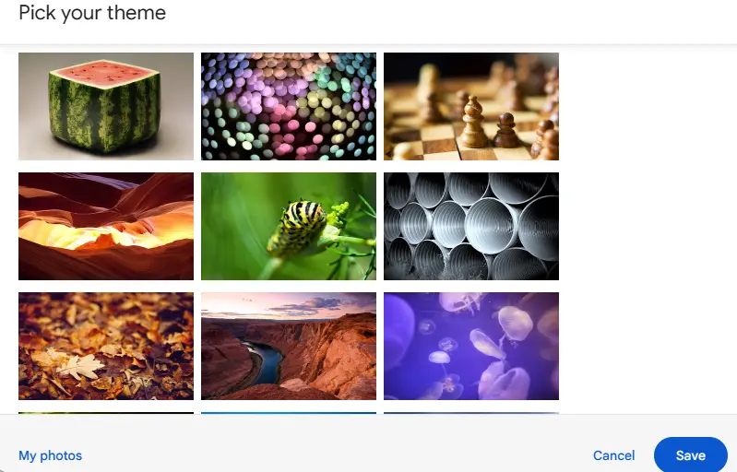Select the partially visible bottom-middle theme
This screenshot has width=737, height=472.
pyautogui.click(x=289, y=413)
